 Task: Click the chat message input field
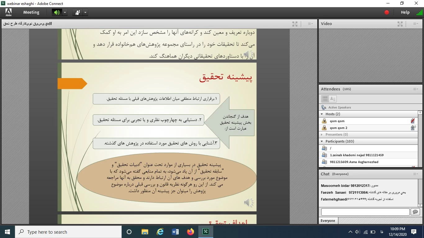click(365, 212)
